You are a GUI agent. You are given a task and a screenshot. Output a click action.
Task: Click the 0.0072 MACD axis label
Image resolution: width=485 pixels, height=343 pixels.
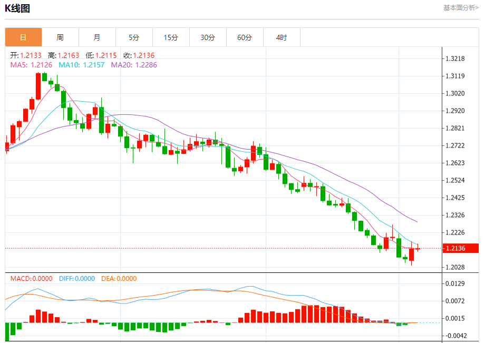[454, 301]
